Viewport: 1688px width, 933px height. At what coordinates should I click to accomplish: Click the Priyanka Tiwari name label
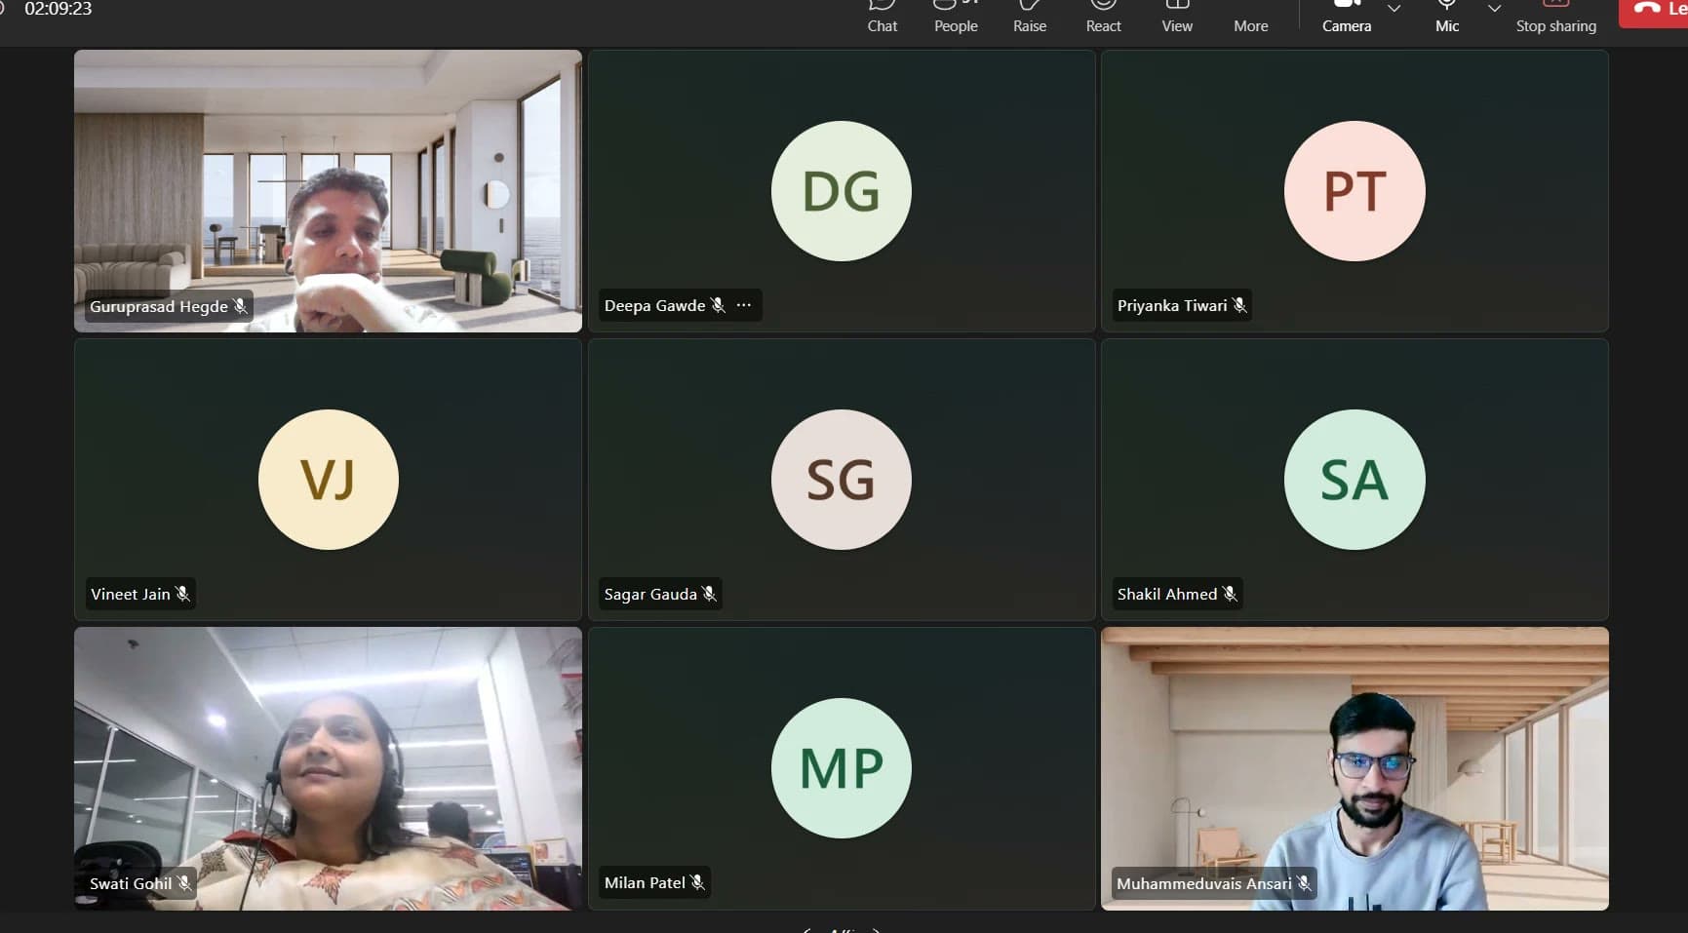[1172, 305]
